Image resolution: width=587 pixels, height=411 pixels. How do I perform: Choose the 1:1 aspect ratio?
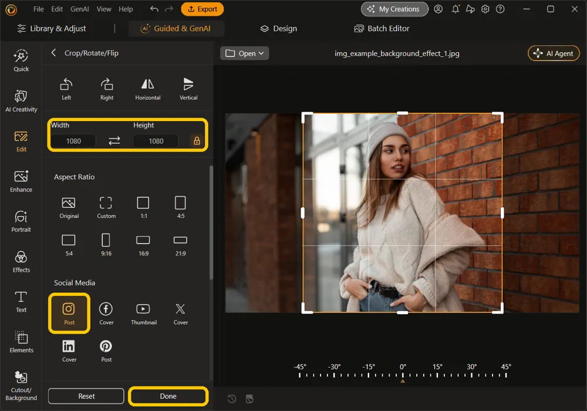[x=143, y=208]
